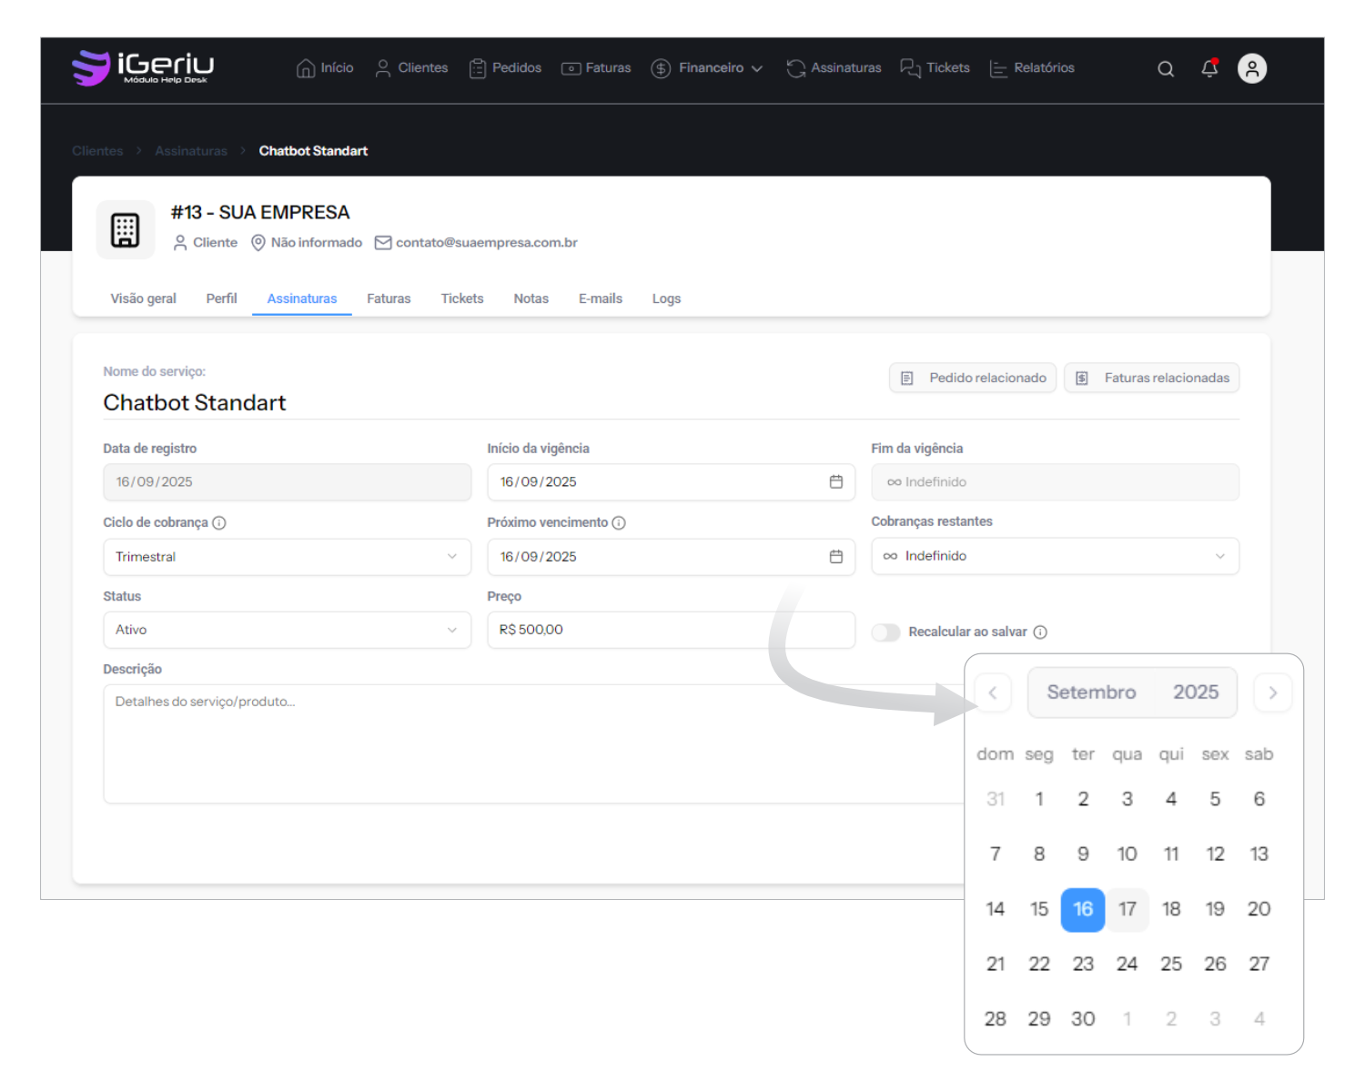Click the search magnifier icon
The height and width of the screenshot is (1092, 1365).
point(1165,69)
